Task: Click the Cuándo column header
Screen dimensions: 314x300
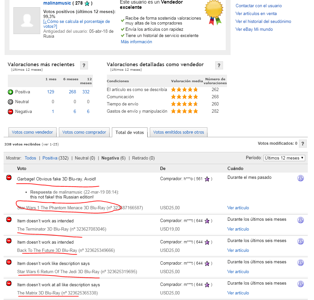Action: pos(235,168)
